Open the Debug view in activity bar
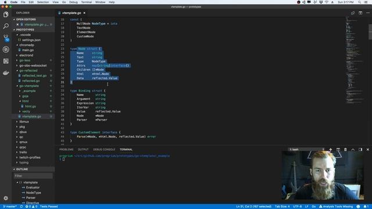Screen dimensions: 372x209 tap(6, 49)
